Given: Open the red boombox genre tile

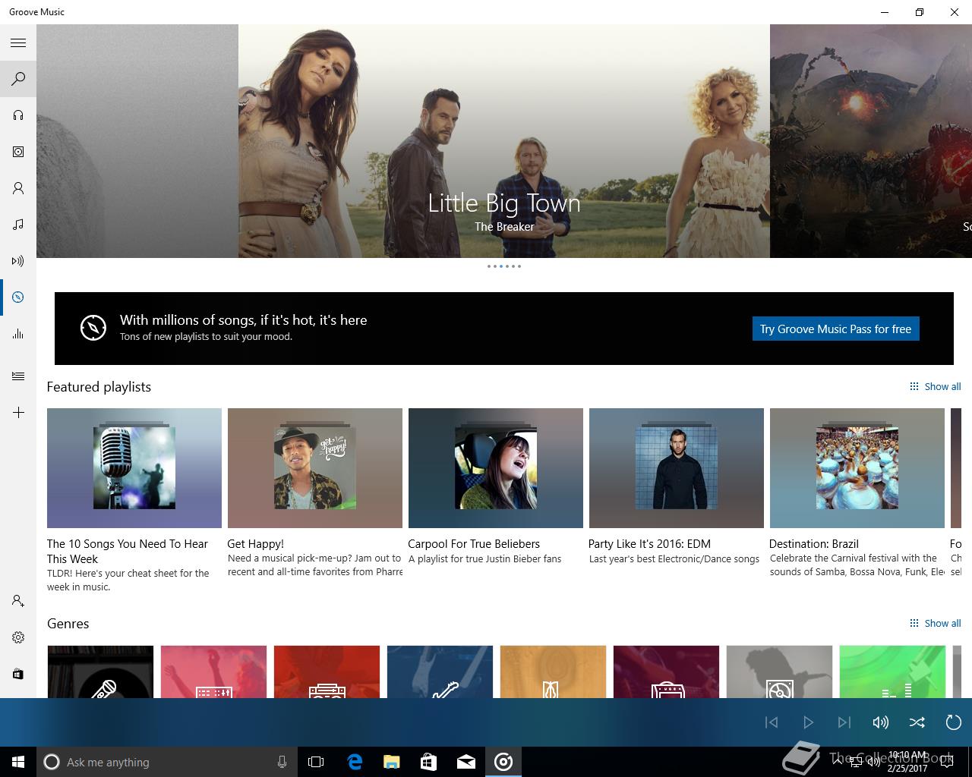Looking at the screenshot, I should pyautogui.click(x=327, y=672).
